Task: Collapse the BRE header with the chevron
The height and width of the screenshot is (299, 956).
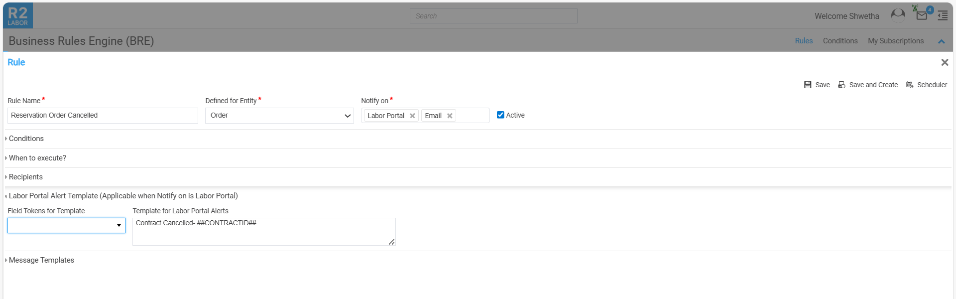Action: (x=941, y=41)
